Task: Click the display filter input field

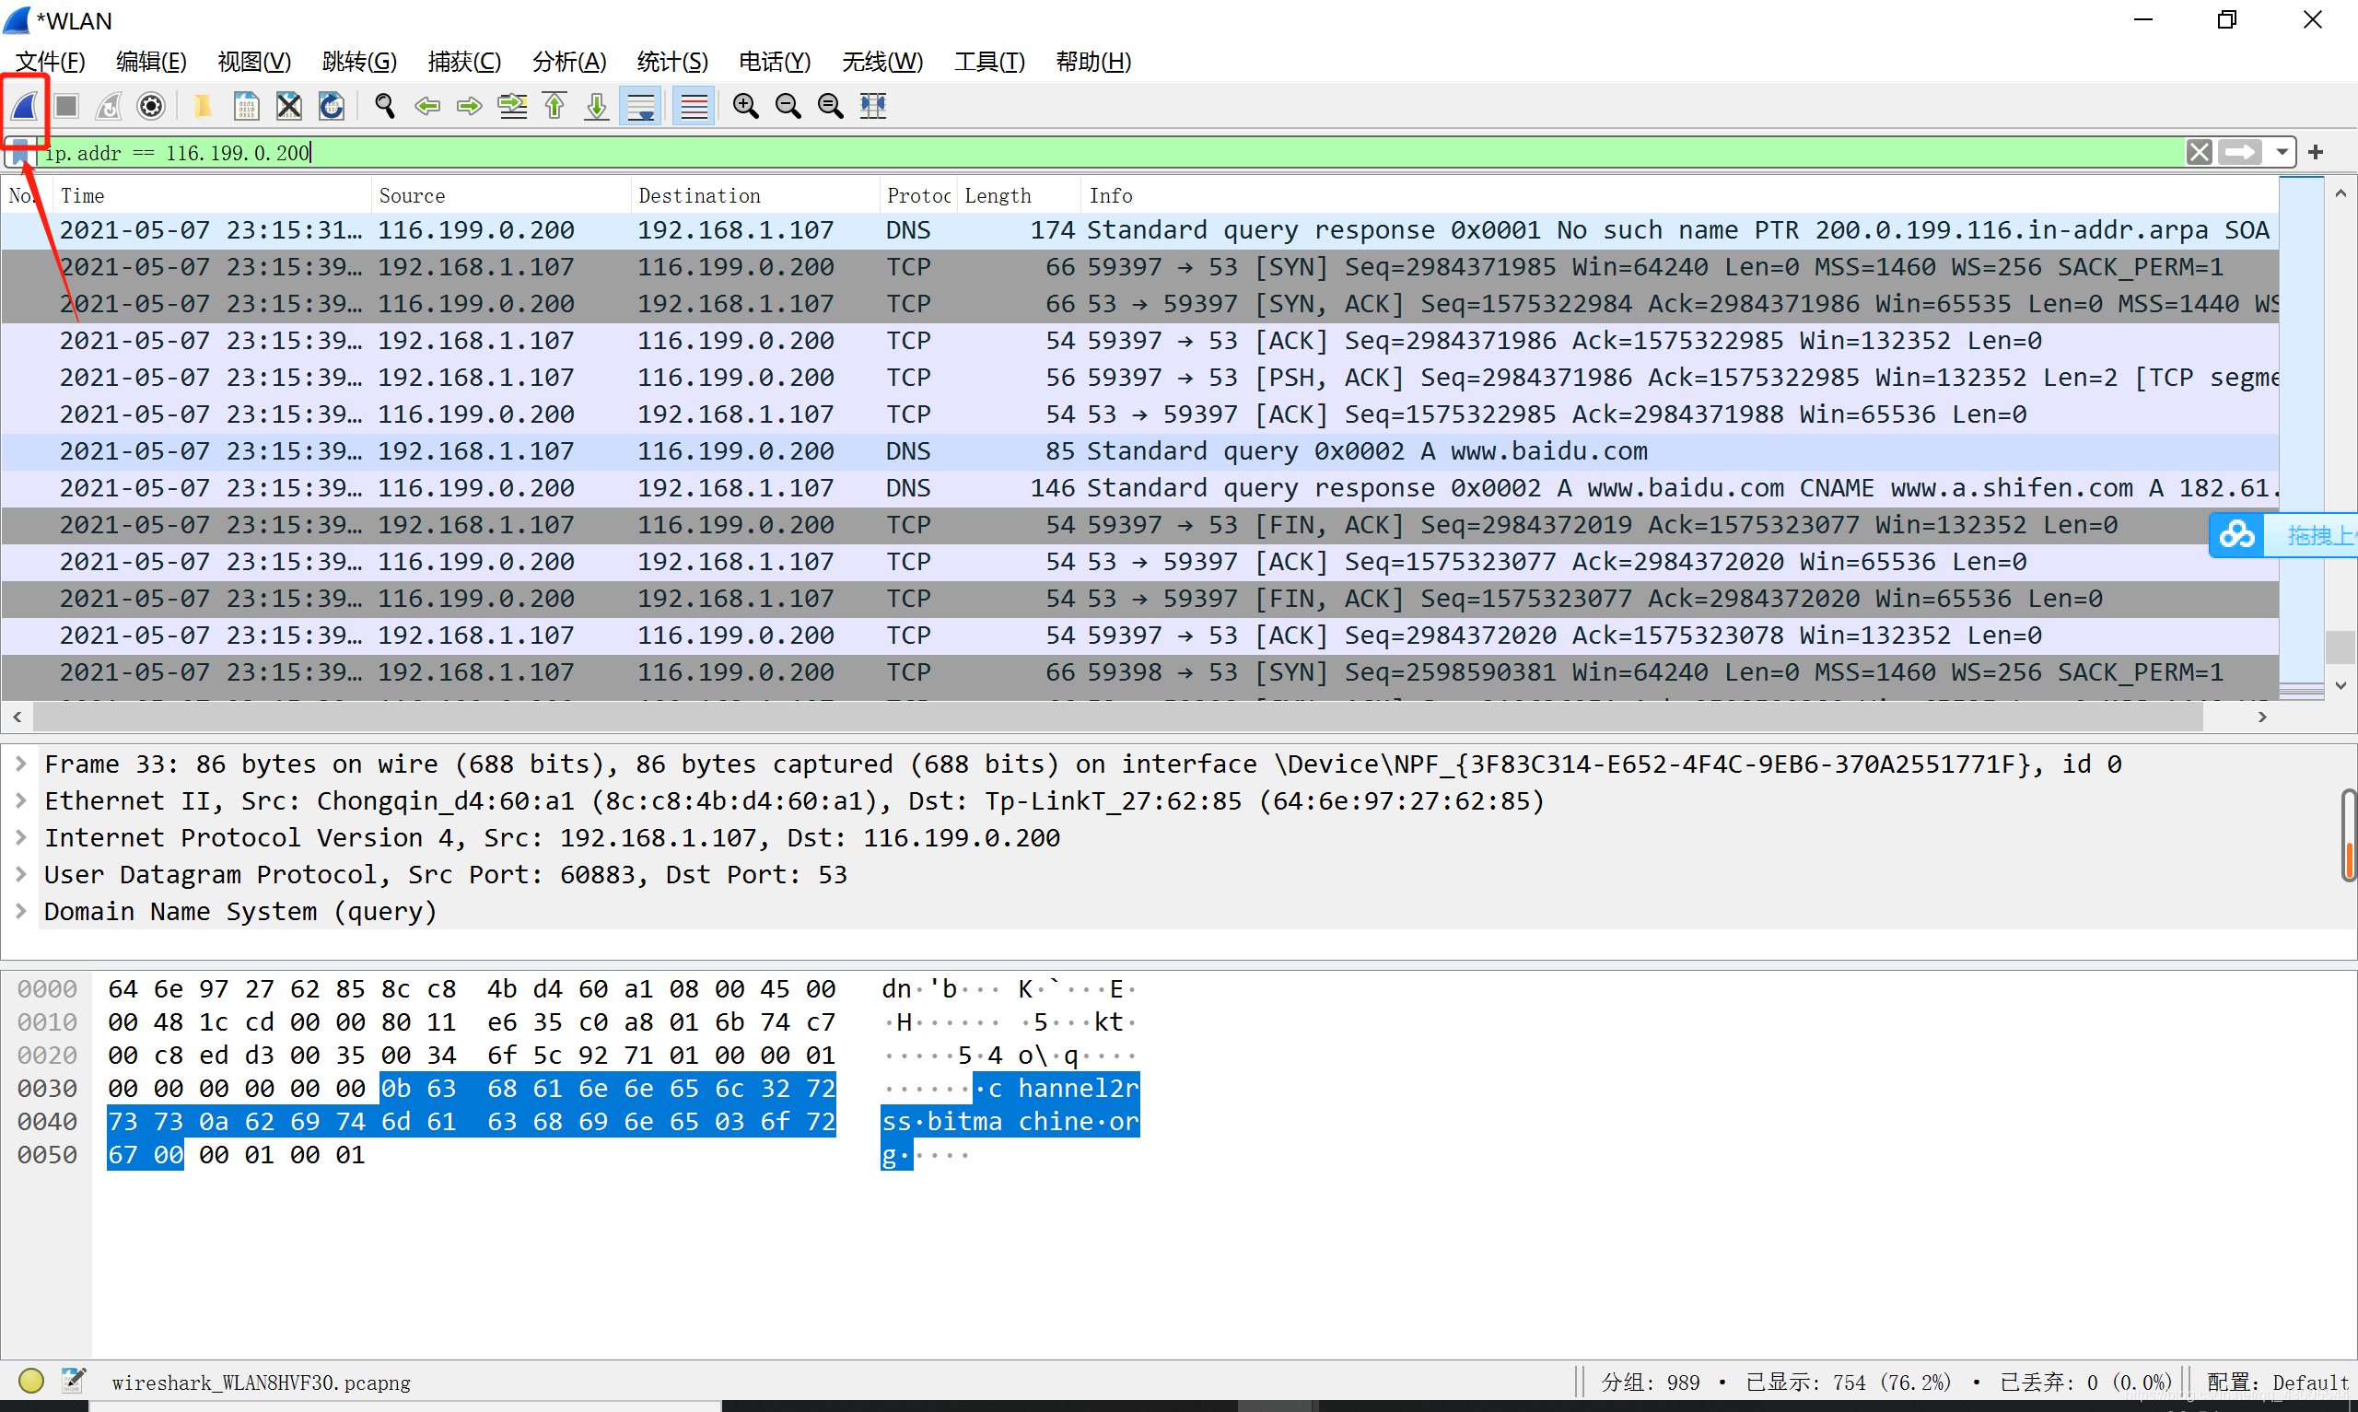Action: point(1141,152)
